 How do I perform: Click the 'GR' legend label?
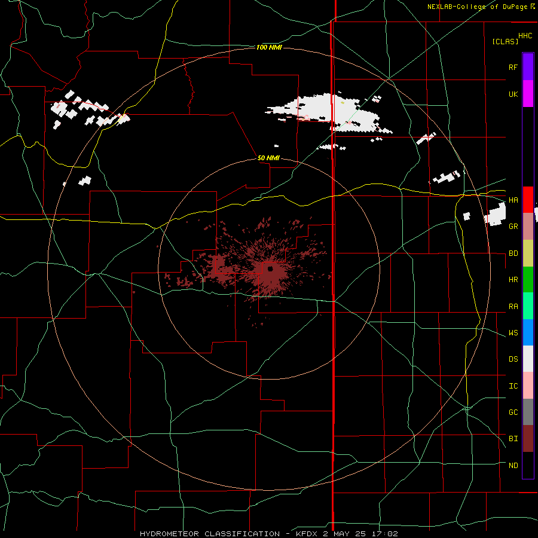[513, 227]
